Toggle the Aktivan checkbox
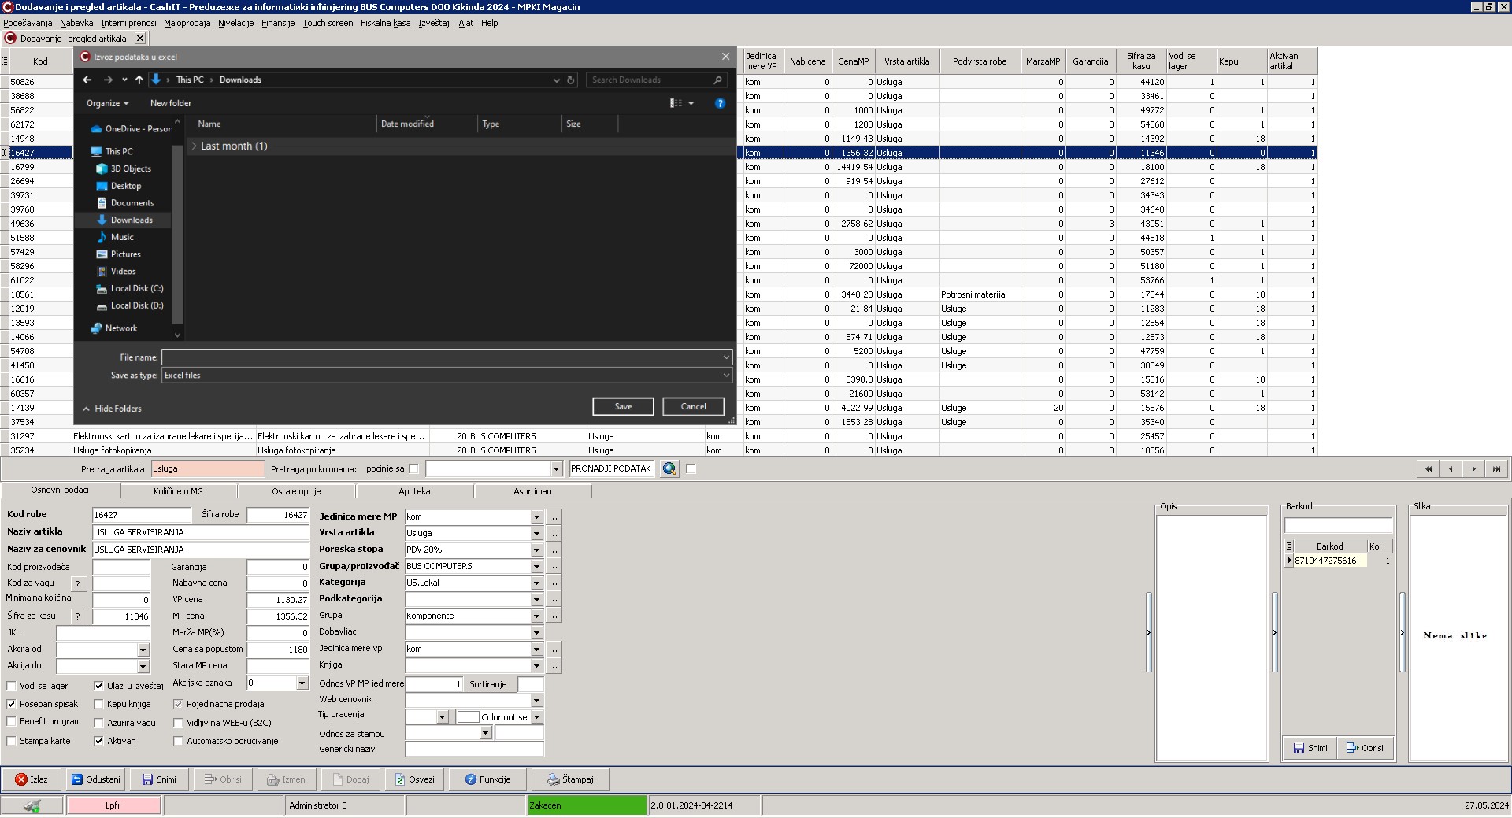Screen dimensions: 1512x818 [x=98, y=741]
